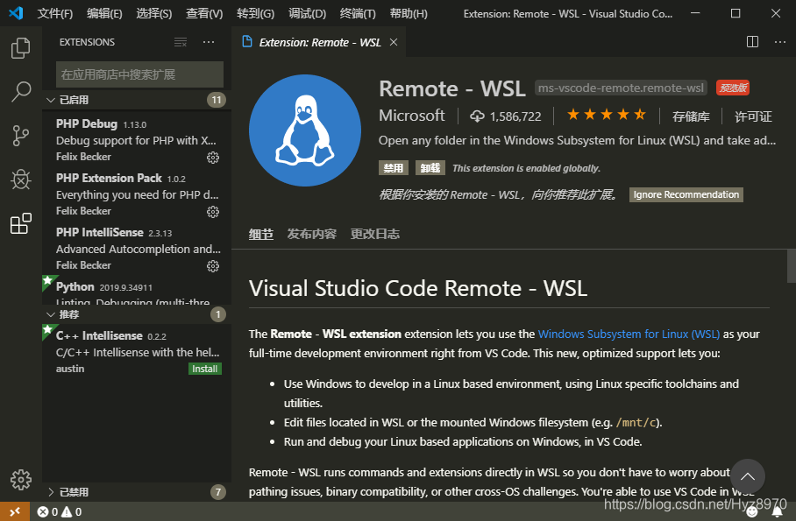This screenshot has height=521, width=796.
Task: Select the Extensions view icon
Action: click(20, 223)
